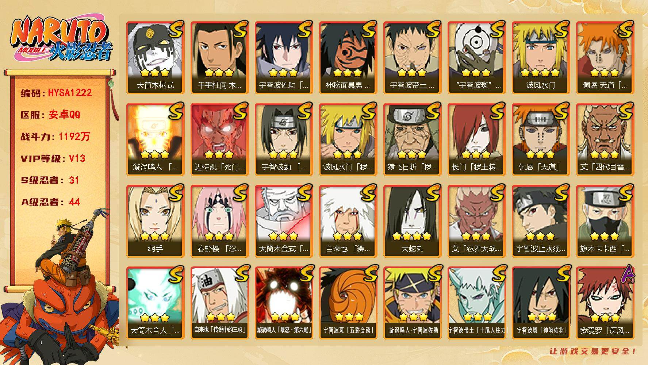Open the 纲手 ninja card
The width and height of the screenshot is (648, 365).
tap(155, 221)
